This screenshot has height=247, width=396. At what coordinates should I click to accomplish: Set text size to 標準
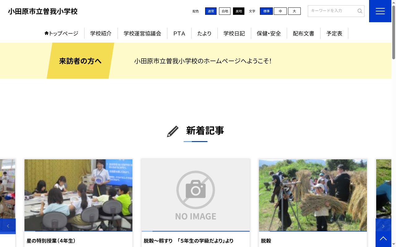click(266, 11)
